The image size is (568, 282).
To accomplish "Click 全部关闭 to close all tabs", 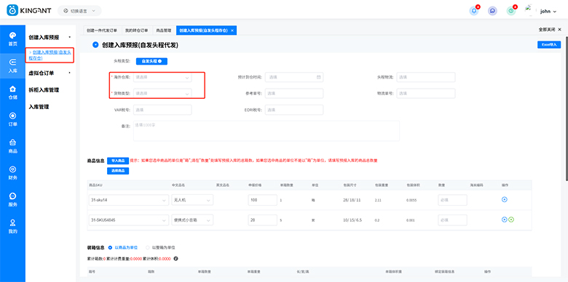I will (550, 30).
